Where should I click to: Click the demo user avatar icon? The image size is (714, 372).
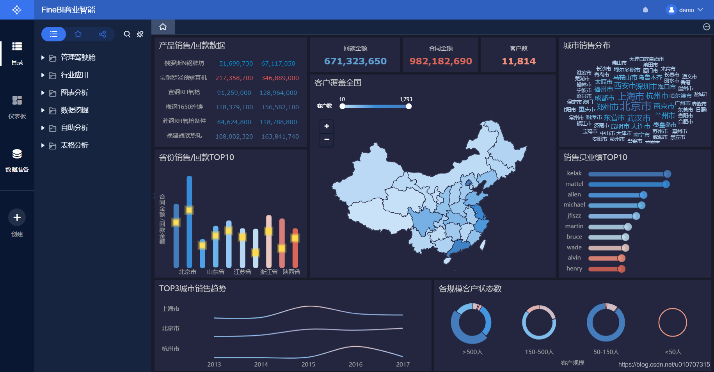click(671, 10)
